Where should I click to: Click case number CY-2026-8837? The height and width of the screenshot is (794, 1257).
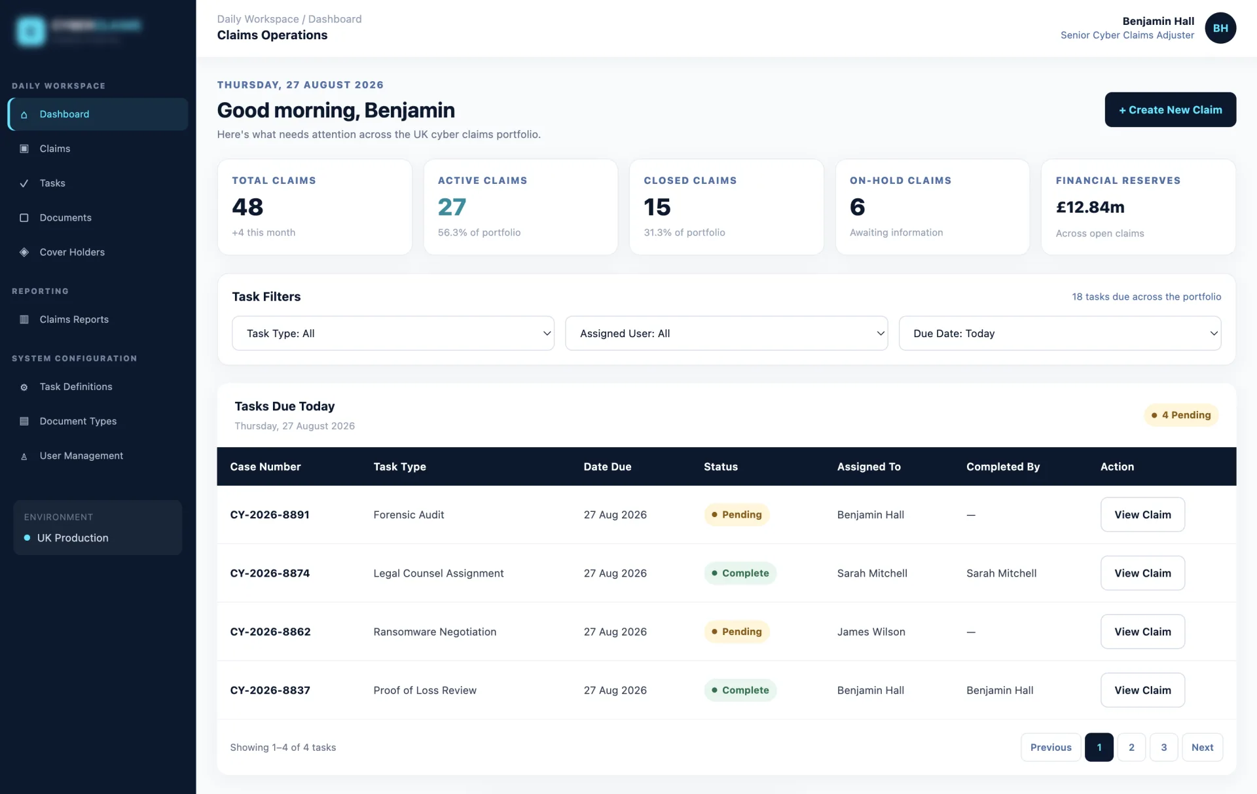[x=270, y=690]
